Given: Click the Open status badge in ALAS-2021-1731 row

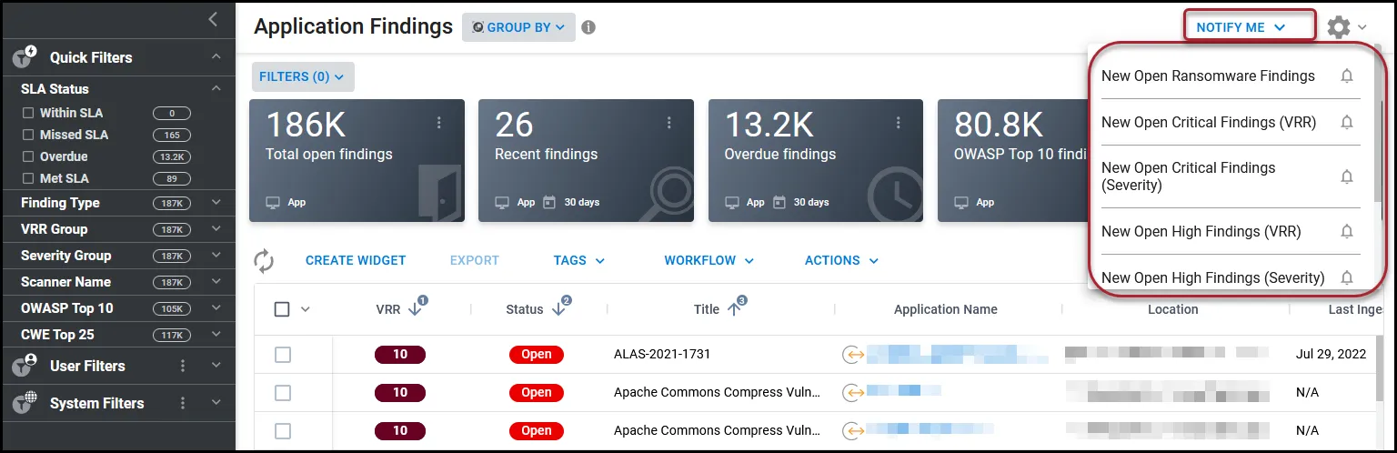Looking at the screenshot, I should tap(537, 355).
